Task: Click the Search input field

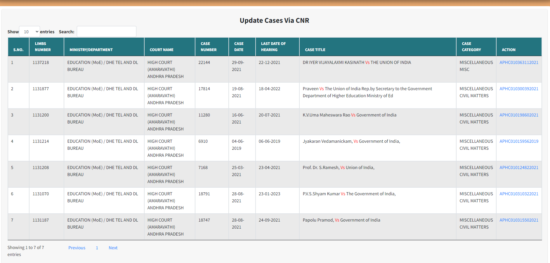Action: 106,32
